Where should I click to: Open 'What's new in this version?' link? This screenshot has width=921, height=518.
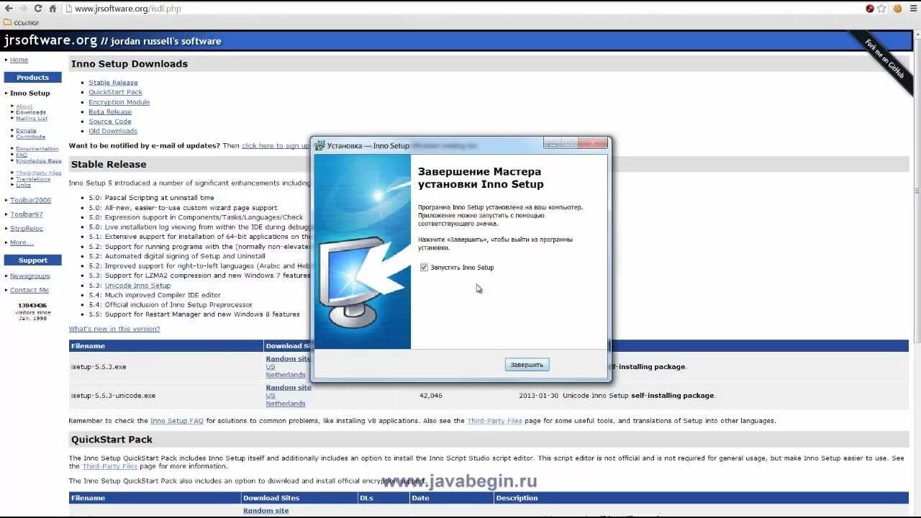(114, 329)
